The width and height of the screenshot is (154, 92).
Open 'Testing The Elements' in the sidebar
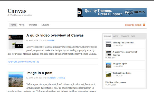(x=123, y=43)
